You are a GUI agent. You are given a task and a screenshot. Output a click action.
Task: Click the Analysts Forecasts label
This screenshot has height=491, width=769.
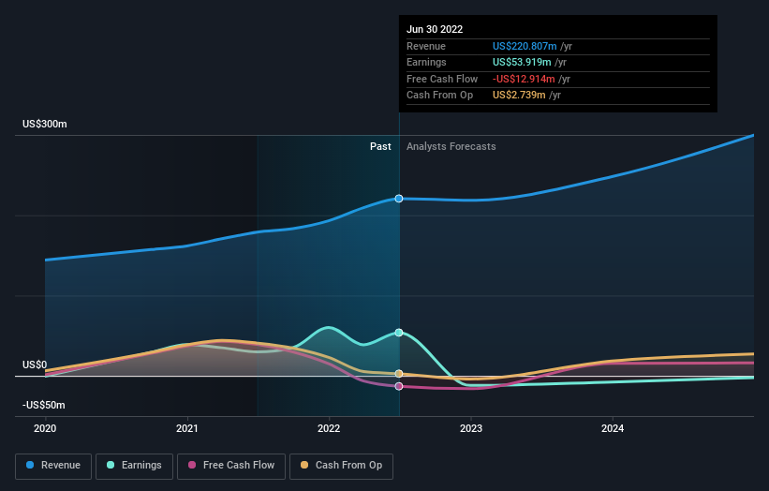tap(451, 147)
